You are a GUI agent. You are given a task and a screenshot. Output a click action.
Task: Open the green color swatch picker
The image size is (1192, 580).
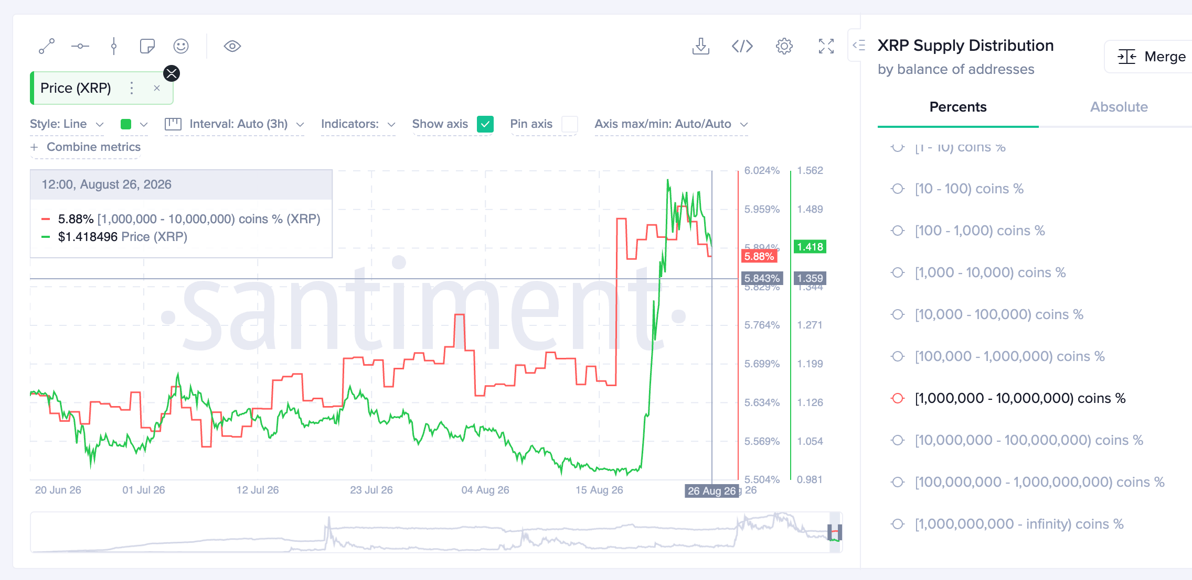pos(134,124)
